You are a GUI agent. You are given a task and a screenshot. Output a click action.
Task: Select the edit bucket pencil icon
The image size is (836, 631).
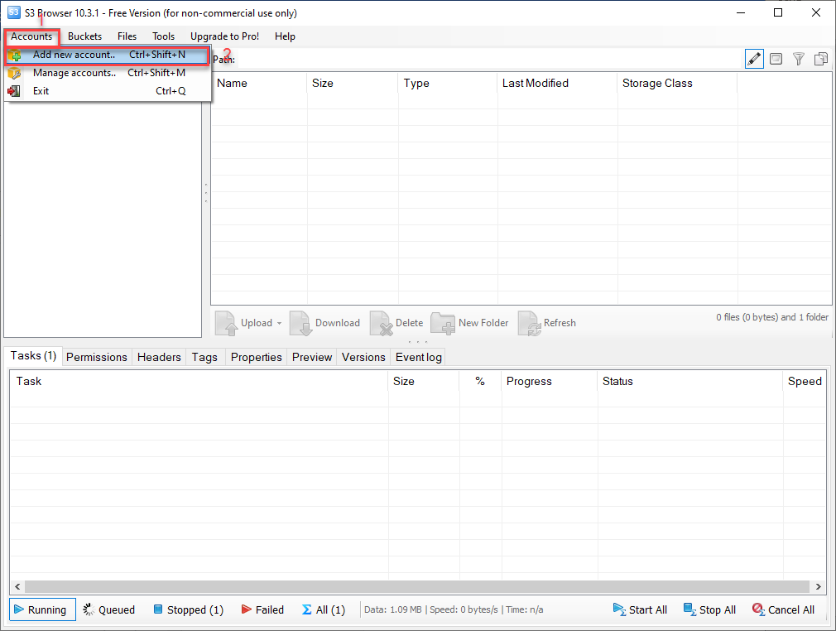tap(754, 59)
